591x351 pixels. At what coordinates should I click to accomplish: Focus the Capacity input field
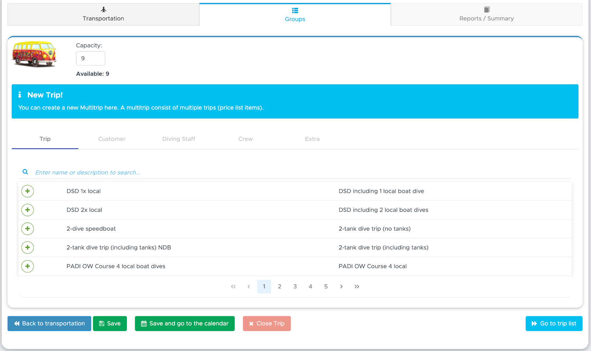90,58
